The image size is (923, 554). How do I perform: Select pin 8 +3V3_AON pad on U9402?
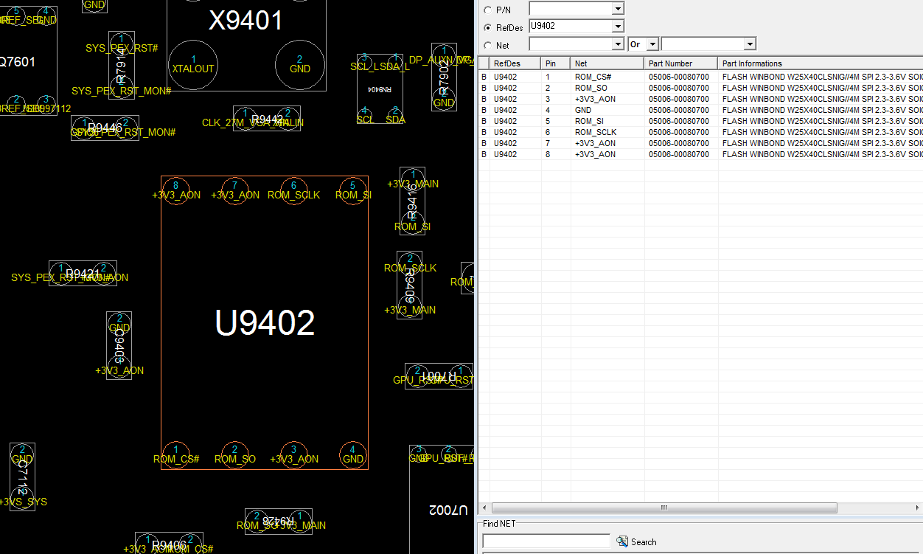(x=175, y=190)
